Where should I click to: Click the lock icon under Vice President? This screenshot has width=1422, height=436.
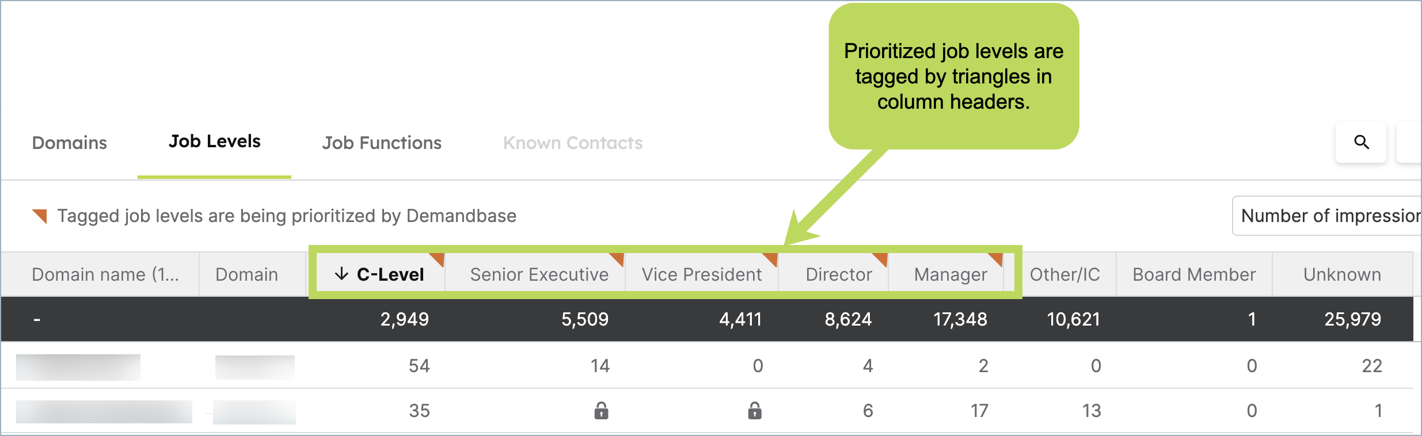point(755,411)
